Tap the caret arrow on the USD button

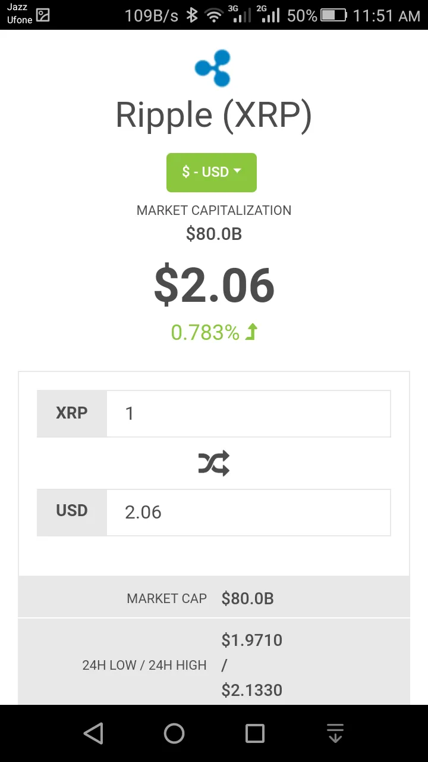point(237,171)
